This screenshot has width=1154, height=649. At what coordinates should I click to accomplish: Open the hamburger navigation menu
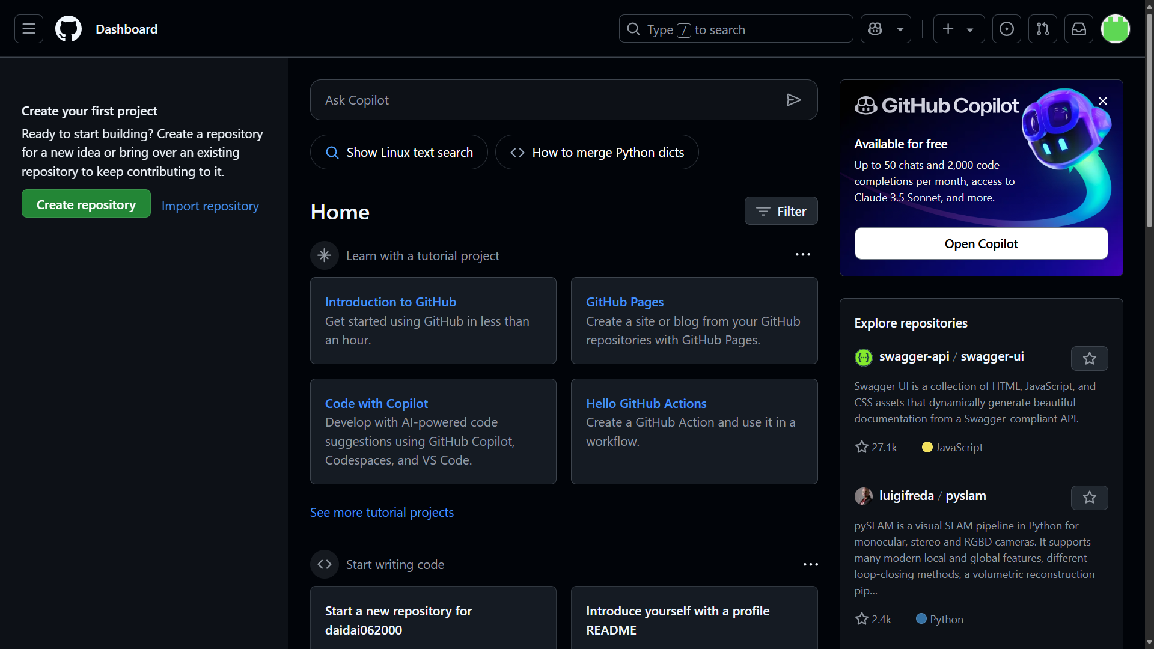(x=29, y=29)
